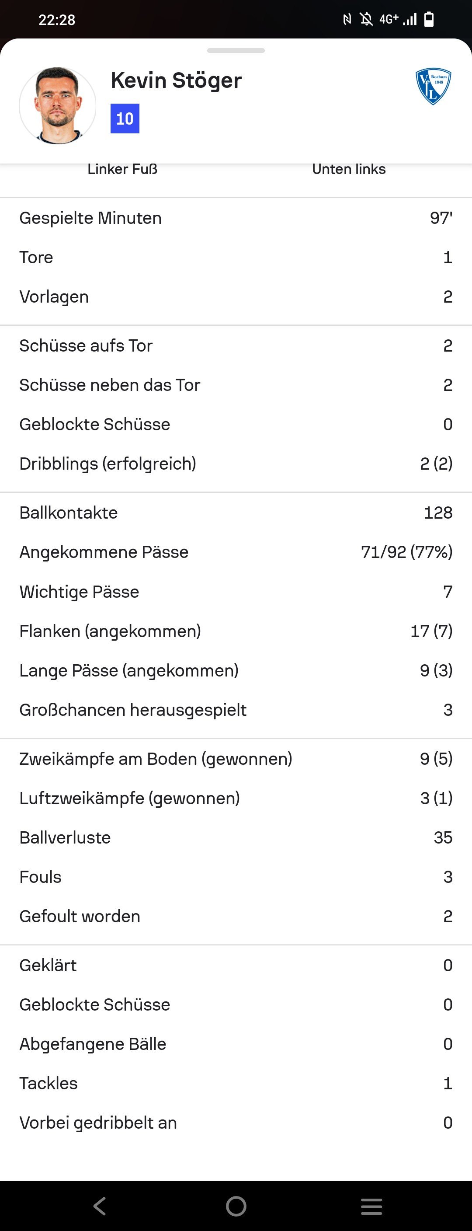Tap the NFC status icon
This screenshot has width=472, height=1231.
(x=347, y=19)
